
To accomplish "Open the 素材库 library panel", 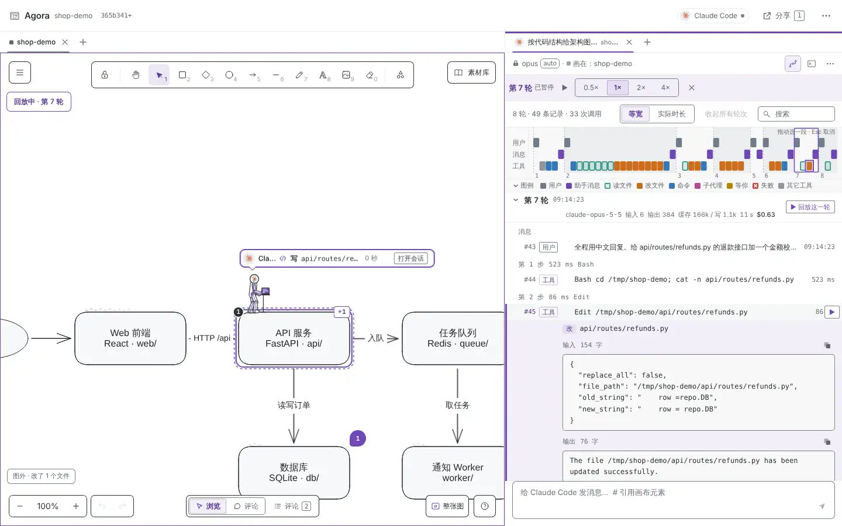I will pos(471,72).
